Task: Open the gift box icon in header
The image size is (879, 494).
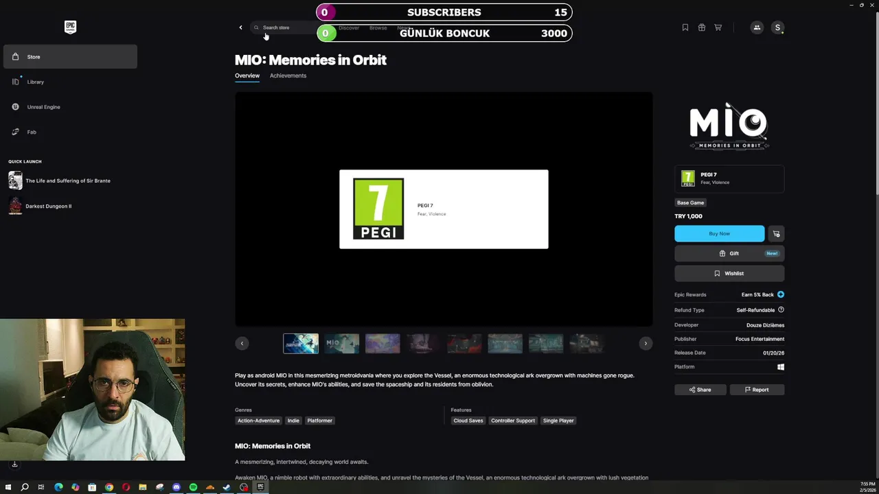Action: point(702,27)
